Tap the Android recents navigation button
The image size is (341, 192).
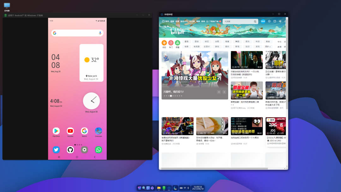click(59, 157)
